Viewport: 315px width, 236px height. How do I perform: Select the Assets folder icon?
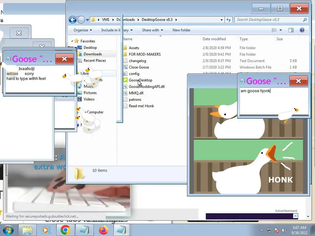125,48
